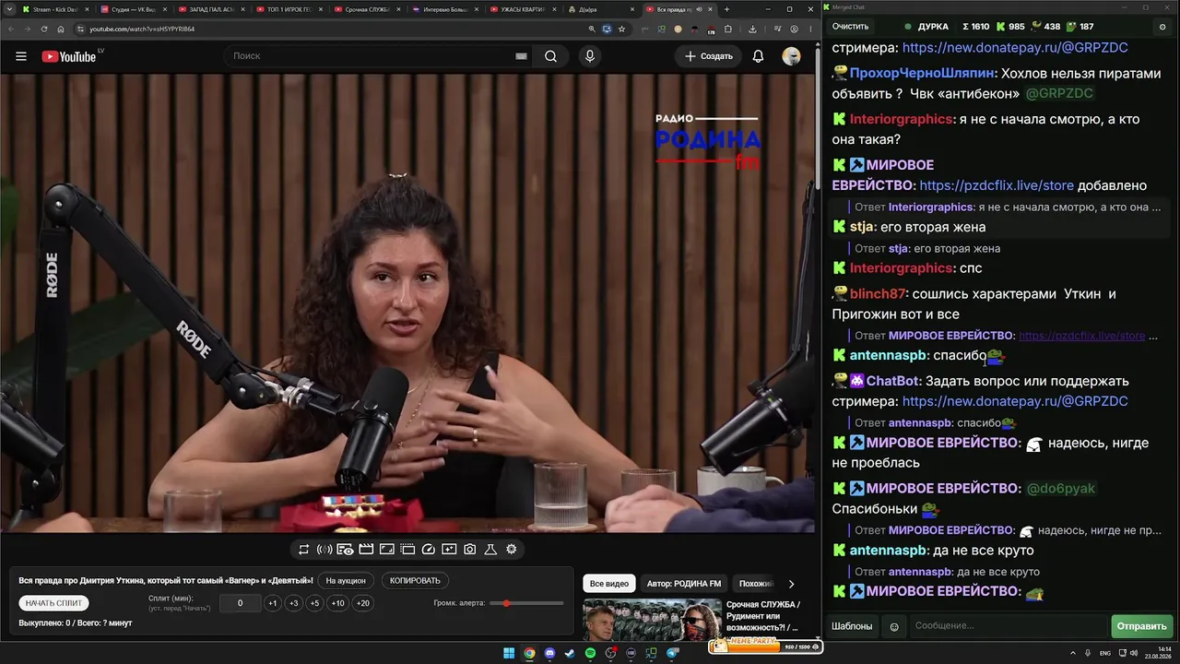Click the YouTube search magnifier button

click(x=550, y=56)
